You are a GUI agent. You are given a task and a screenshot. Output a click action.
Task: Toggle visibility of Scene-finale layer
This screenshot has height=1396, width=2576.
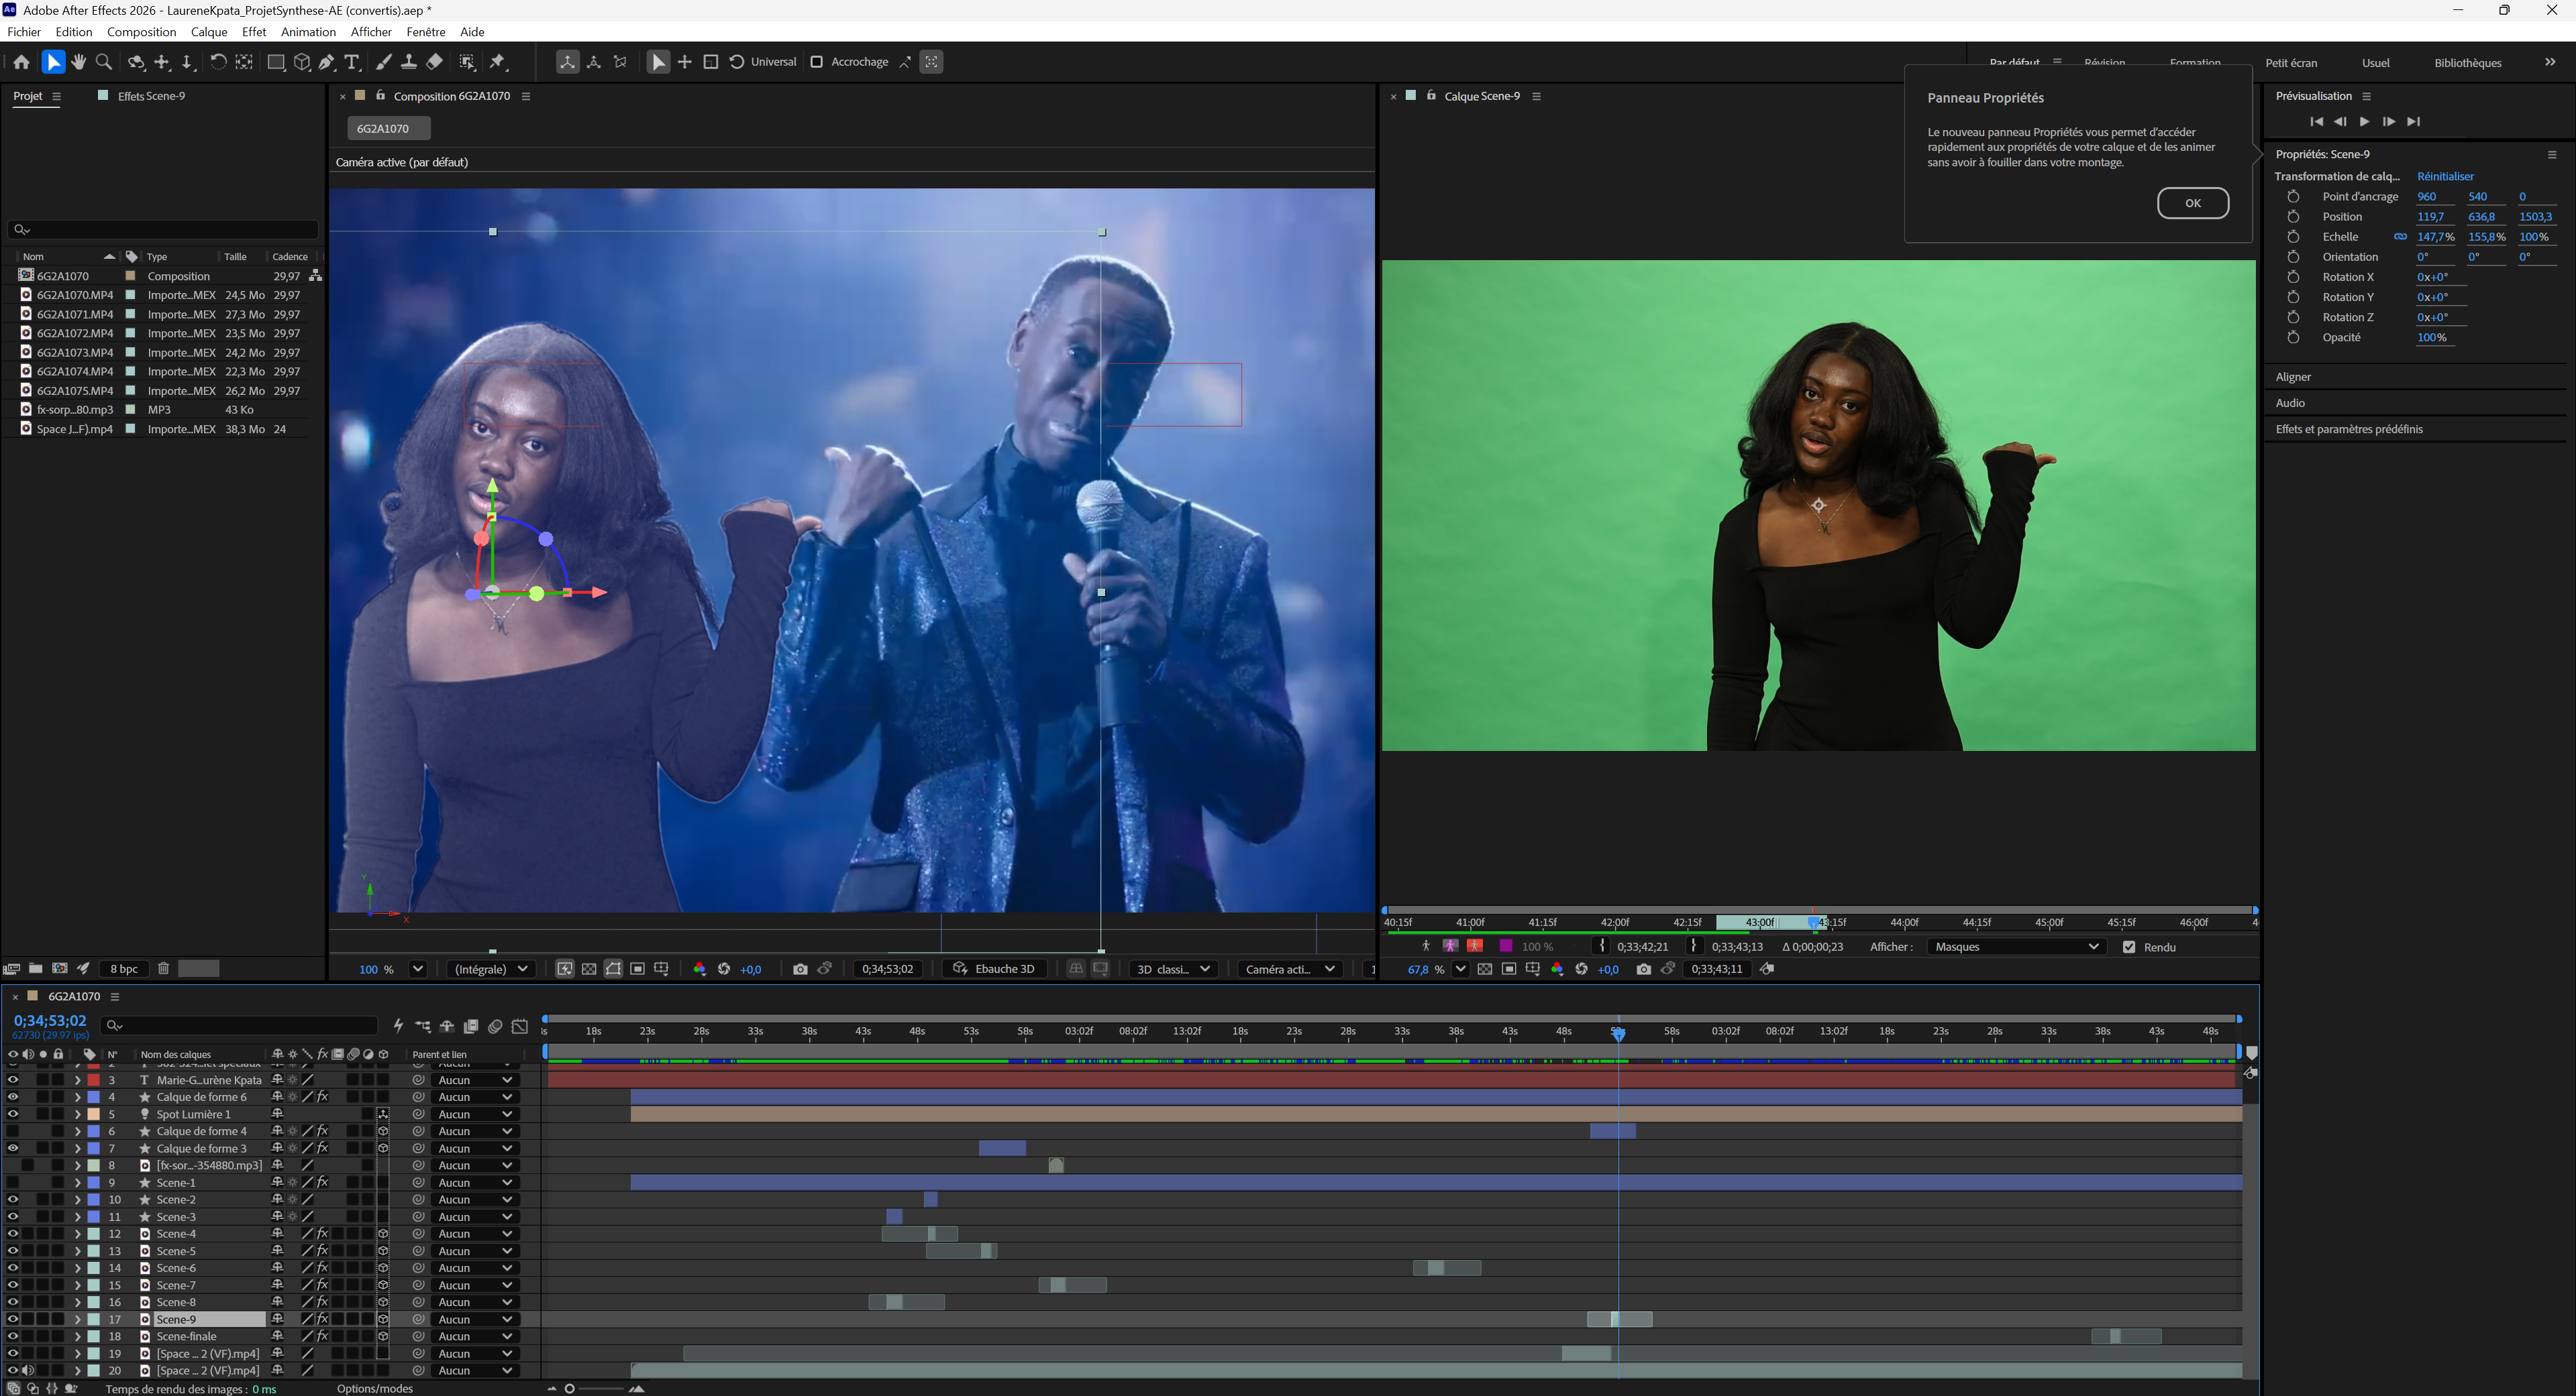tap(13, 1336)
